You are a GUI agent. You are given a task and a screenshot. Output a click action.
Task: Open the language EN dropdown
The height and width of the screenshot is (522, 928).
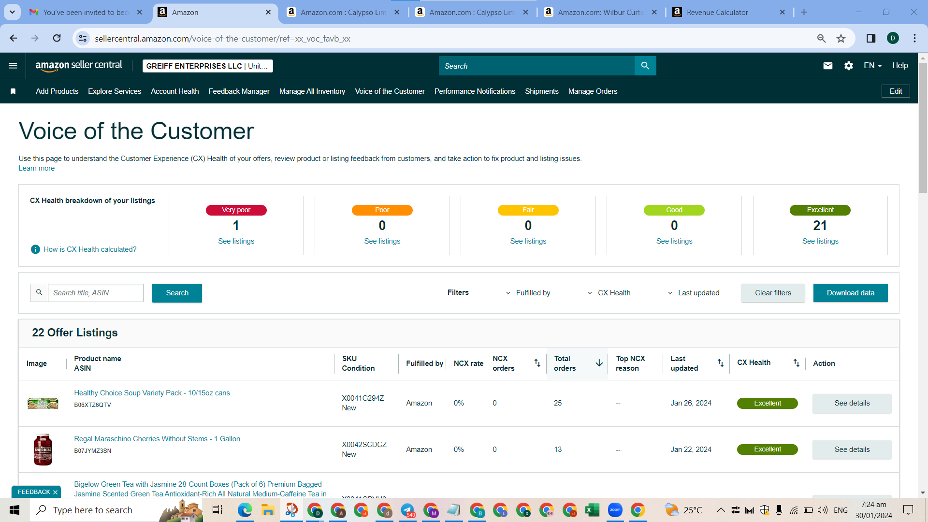[873, 66]
